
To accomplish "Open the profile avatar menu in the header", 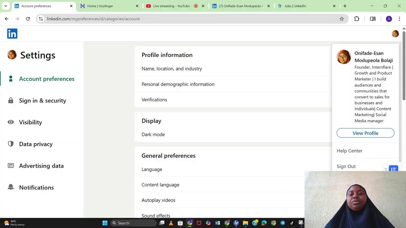I will 395,34.
